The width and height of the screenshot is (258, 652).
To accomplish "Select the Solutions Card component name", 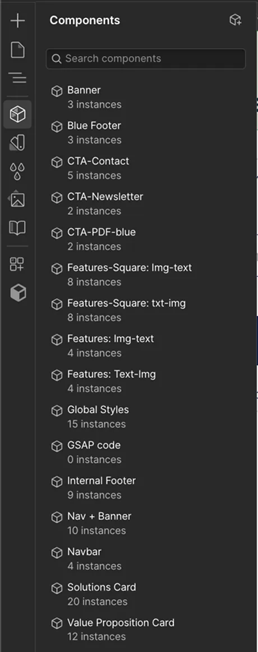I will pos(102,587).
